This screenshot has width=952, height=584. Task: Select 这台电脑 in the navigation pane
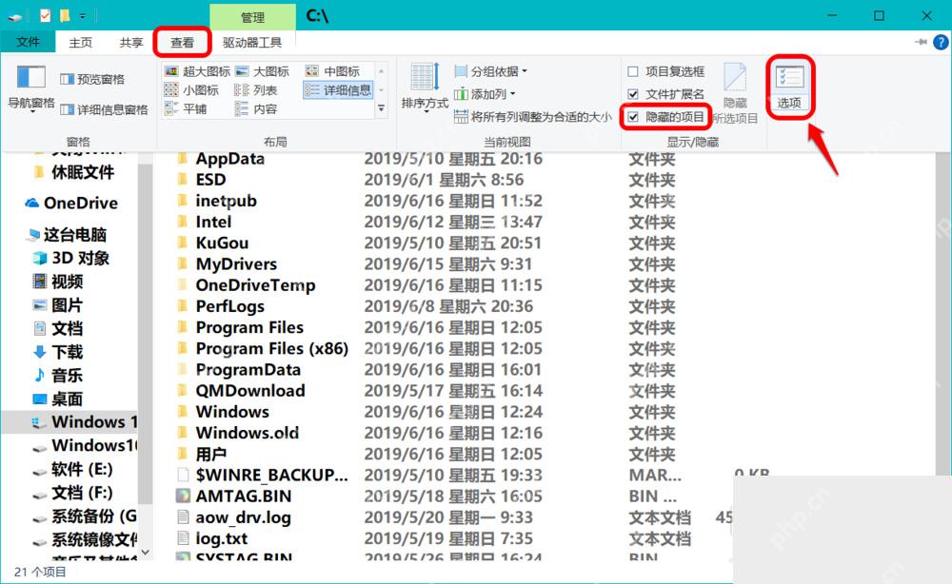[67, 235]
